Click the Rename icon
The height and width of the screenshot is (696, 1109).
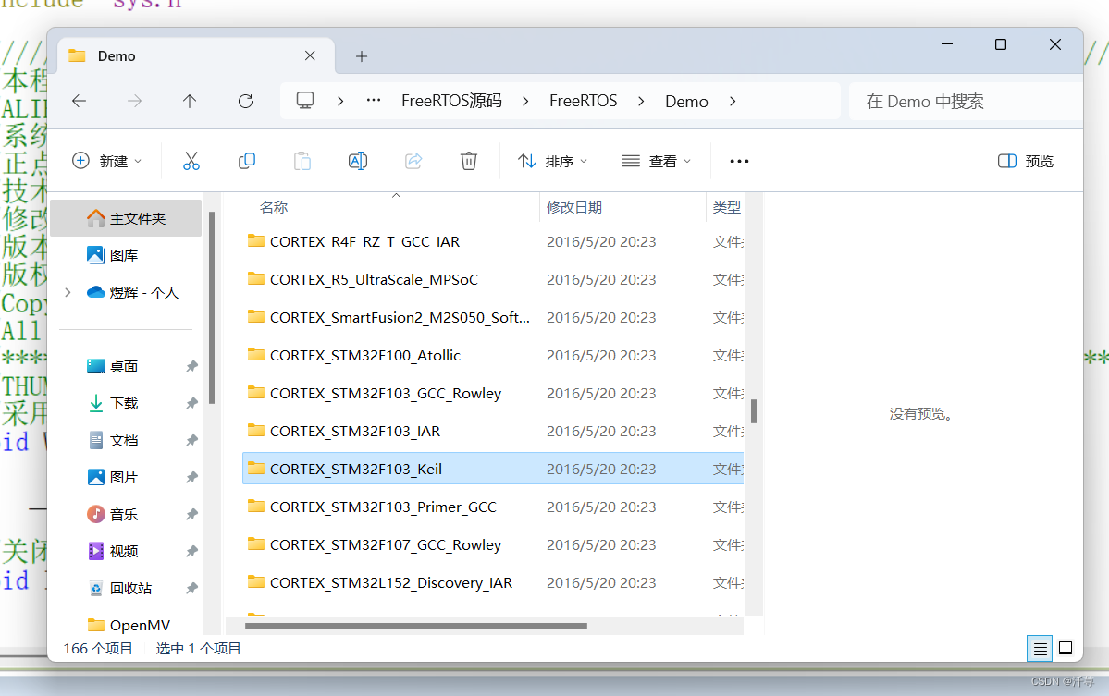click(358, 161)
